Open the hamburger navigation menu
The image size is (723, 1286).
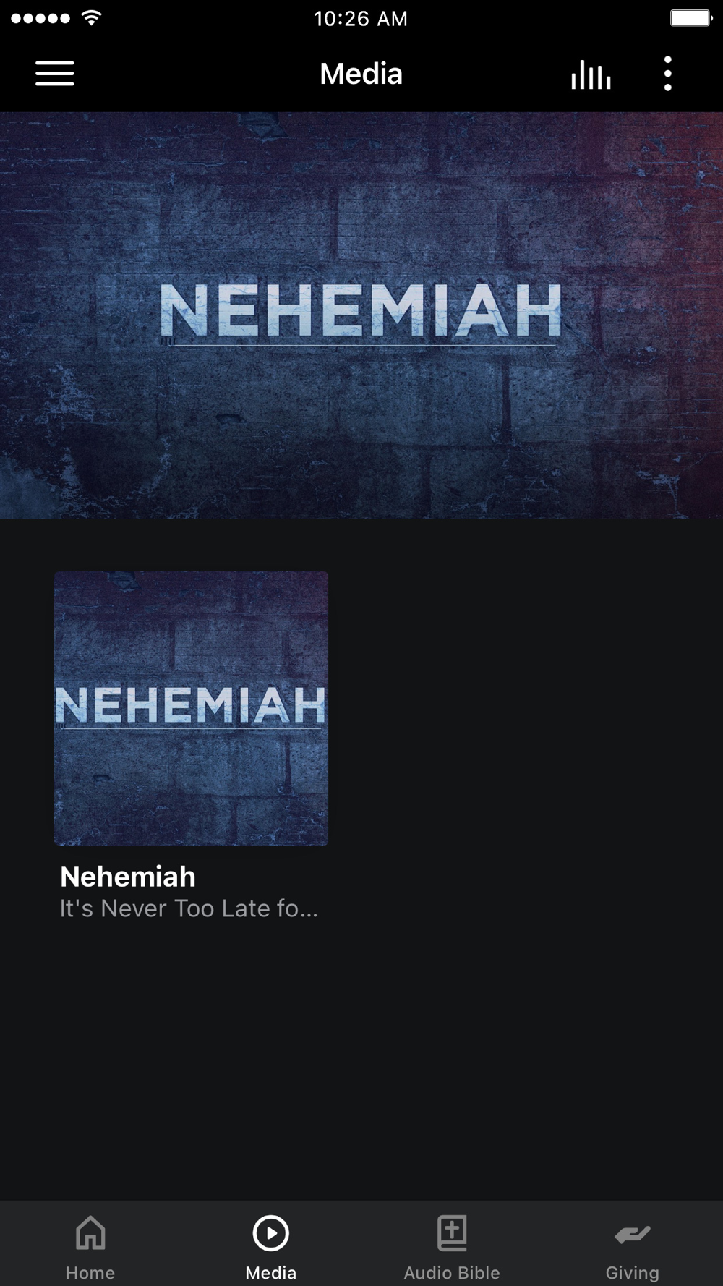[x=55, y=74]
